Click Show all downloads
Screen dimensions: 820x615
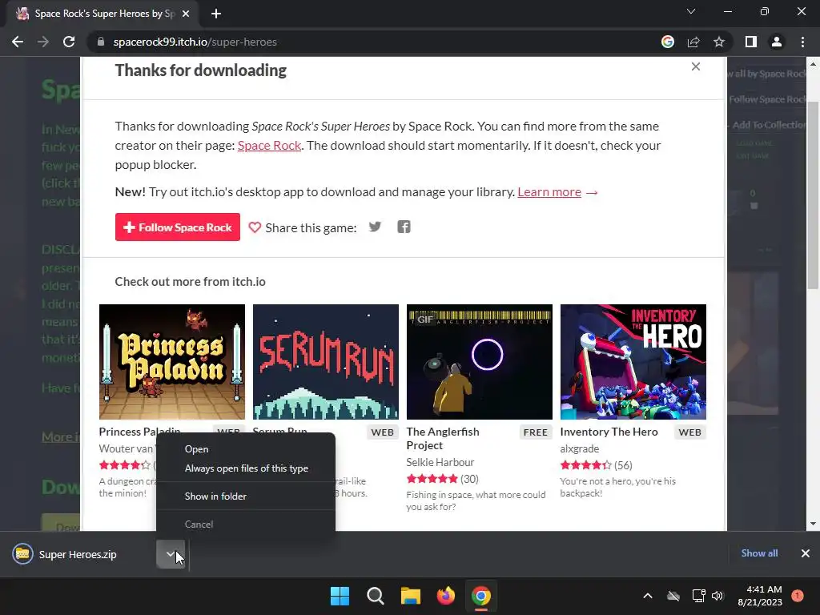click(x=759, y=553)
